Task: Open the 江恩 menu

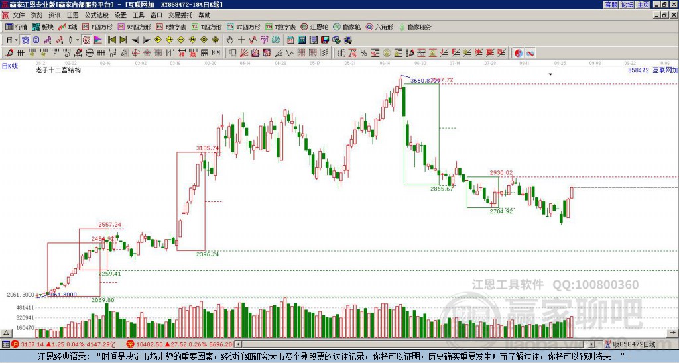Action: click(72, 15)
